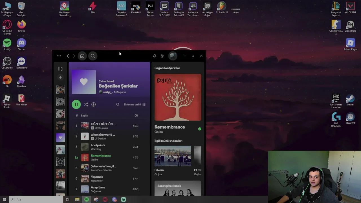Open VALORANT desktop shortcut
The image size is (361, 203).
coord(350,8)
